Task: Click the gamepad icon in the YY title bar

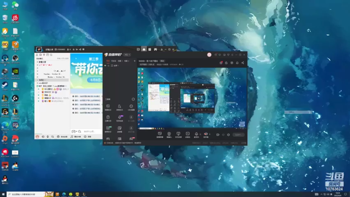Action: (x=155, y=49)
